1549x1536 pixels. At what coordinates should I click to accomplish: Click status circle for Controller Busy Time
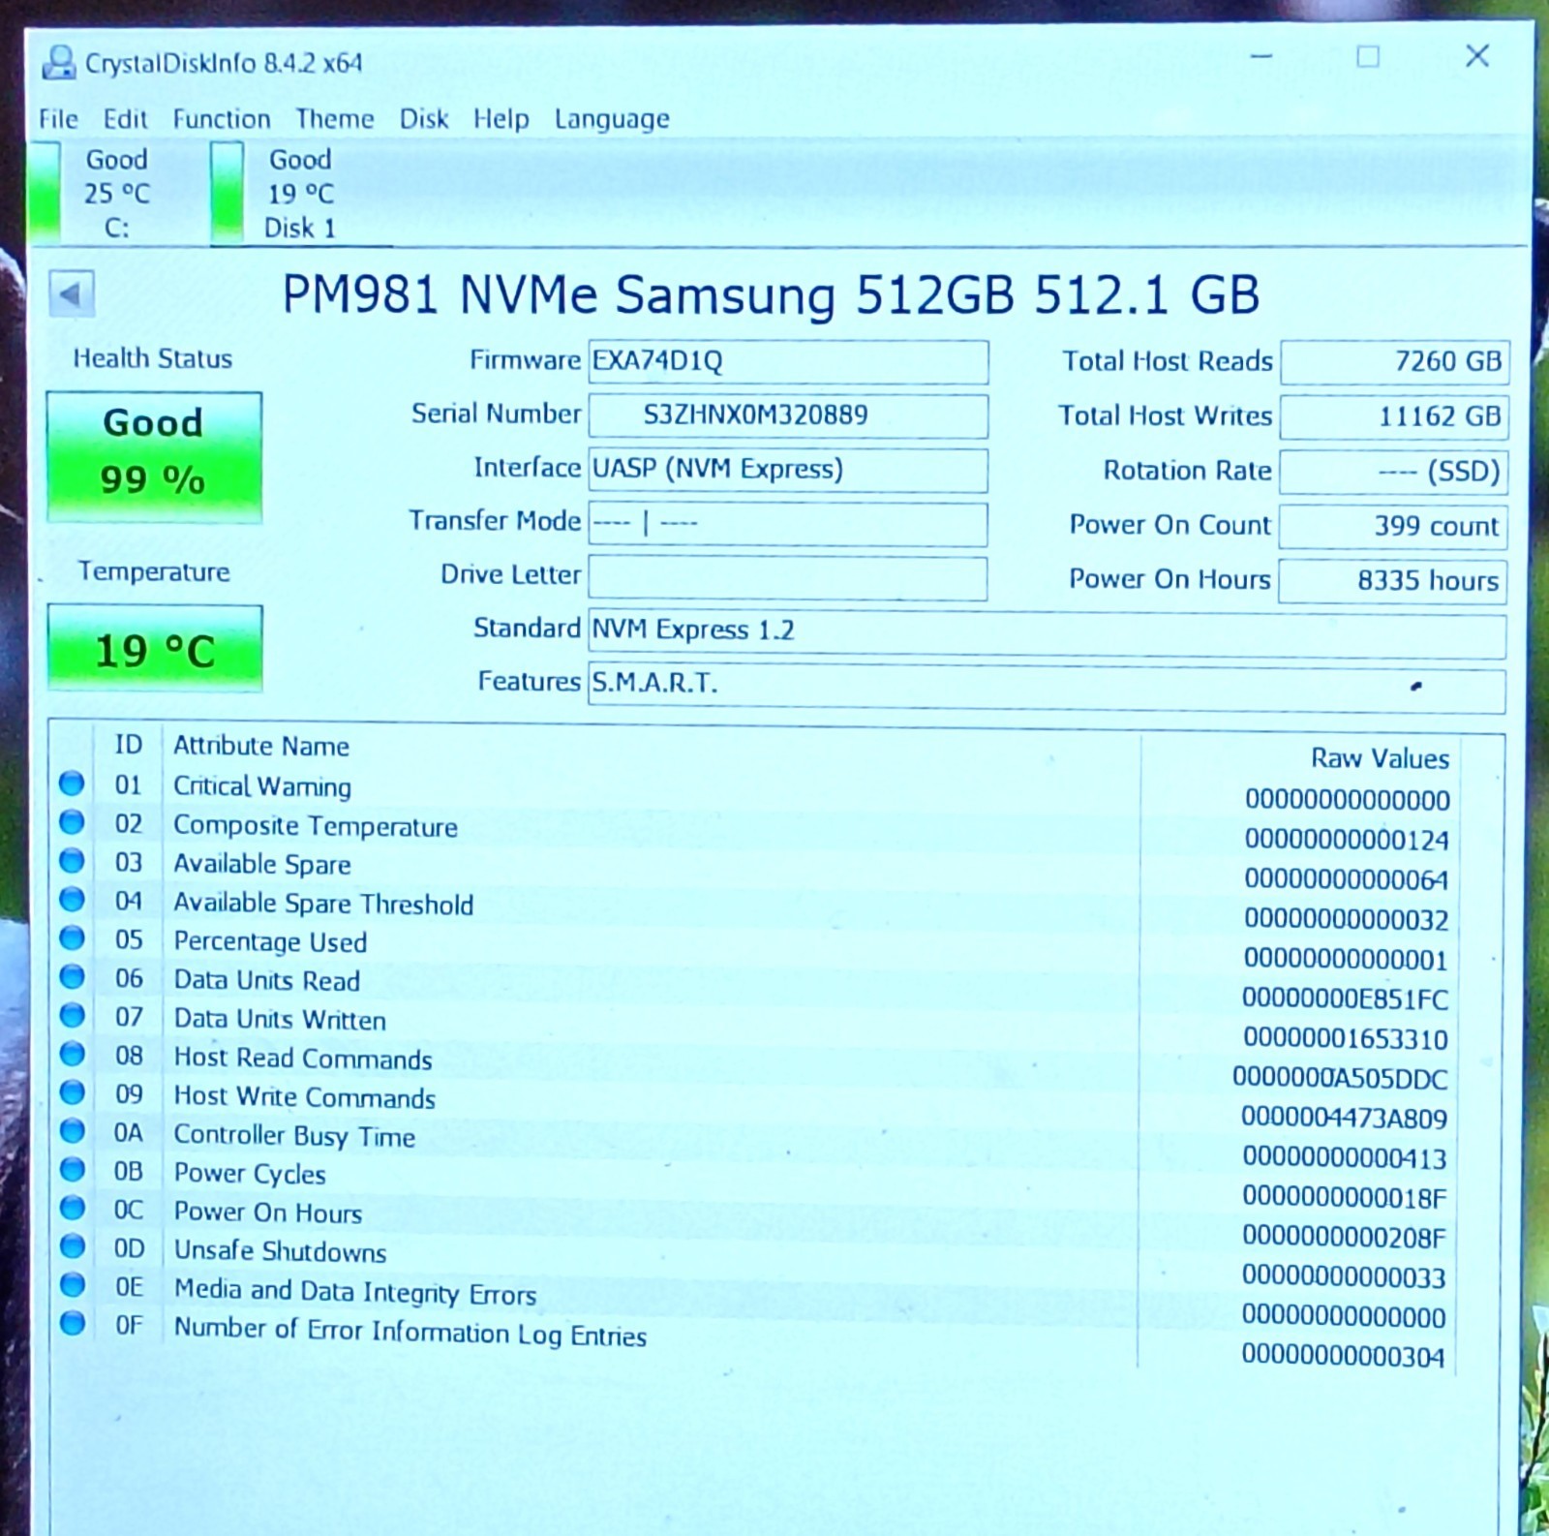click(72, 1131)
